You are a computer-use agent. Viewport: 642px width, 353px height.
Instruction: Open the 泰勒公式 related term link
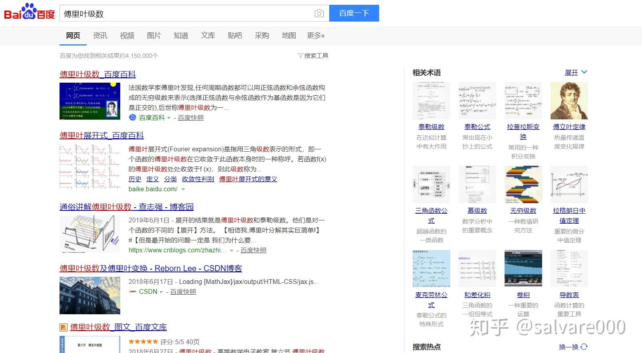477,127
